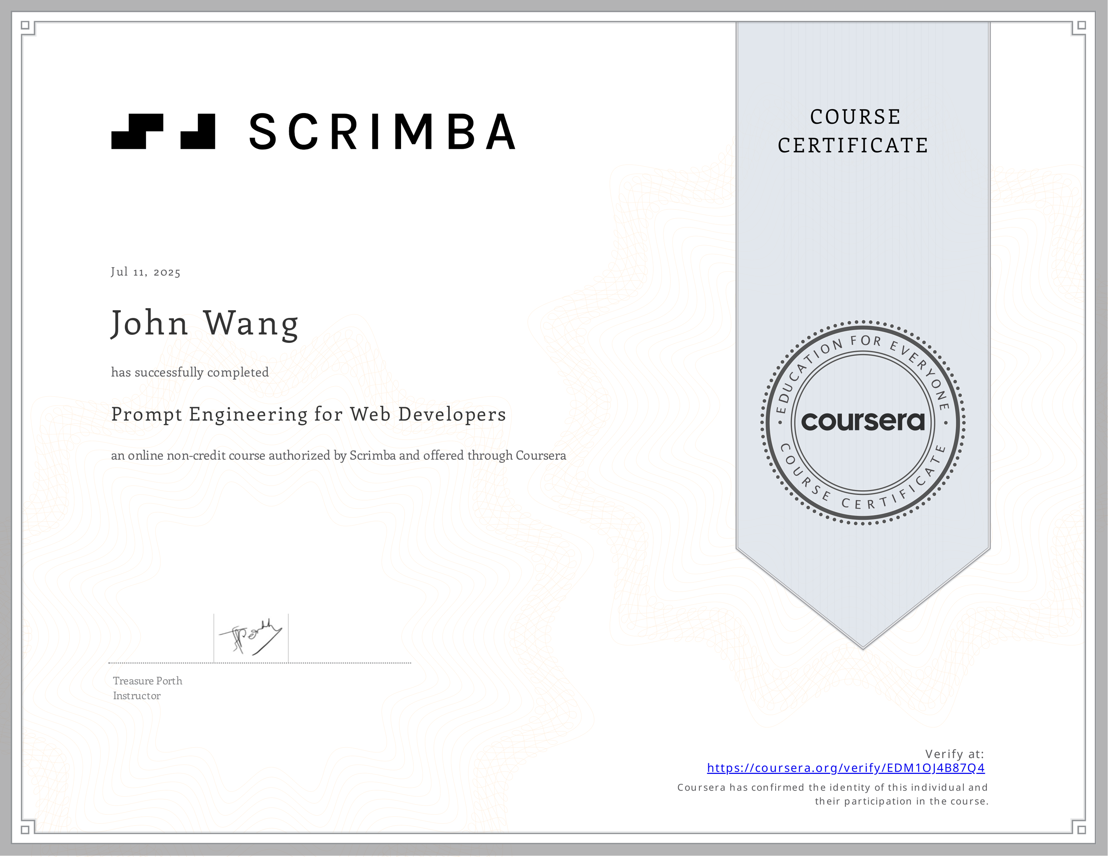Screen dimensions: 1108x857
Task: Click the 'an online non-credit course' line
Action: coord(338,455)
